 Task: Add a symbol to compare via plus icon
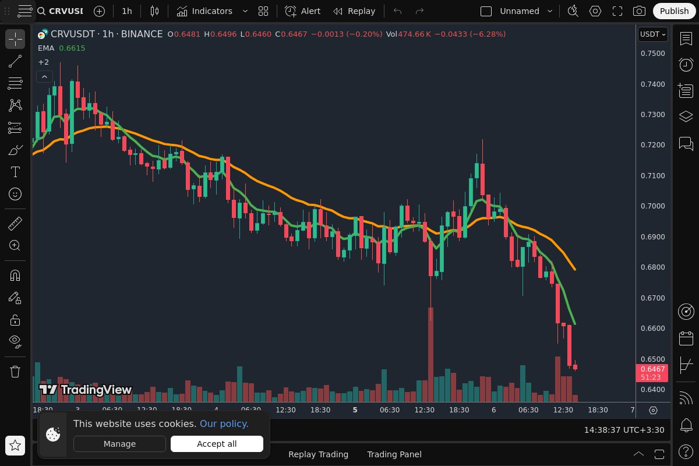pos(99,11)
